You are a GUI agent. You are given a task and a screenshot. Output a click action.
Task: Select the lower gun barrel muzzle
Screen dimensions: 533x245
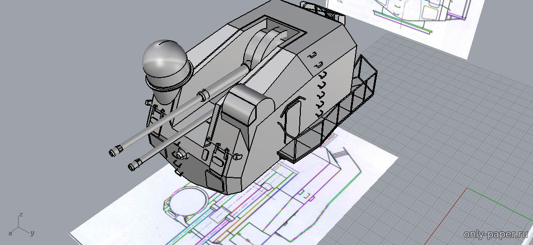(x=135, y=165)
